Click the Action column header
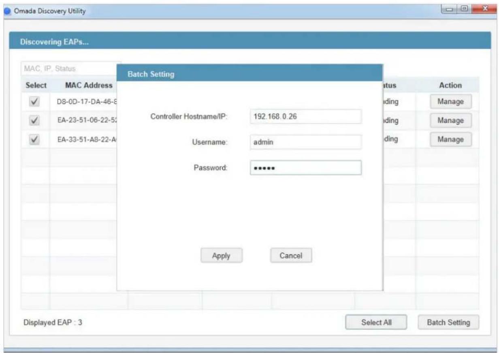This screenshot has width=499, height=353. click(450, 86)
